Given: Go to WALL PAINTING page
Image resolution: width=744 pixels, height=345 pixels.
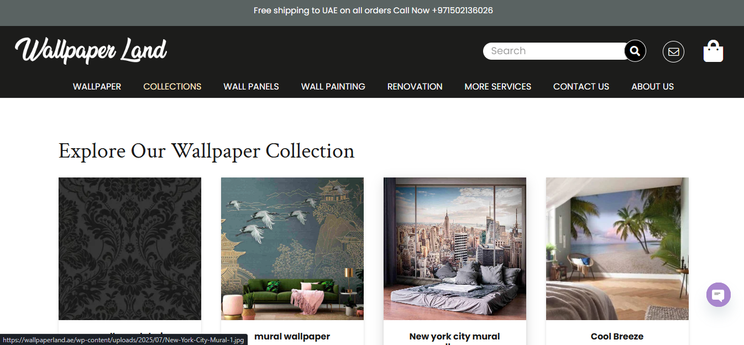Looking at the screenshot, I should coord(333,86).
